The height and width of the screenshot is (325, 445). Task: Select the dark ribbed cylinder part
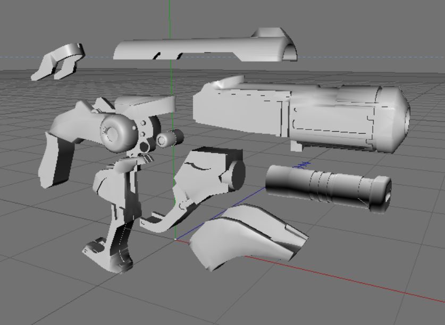tap(329, 188)
